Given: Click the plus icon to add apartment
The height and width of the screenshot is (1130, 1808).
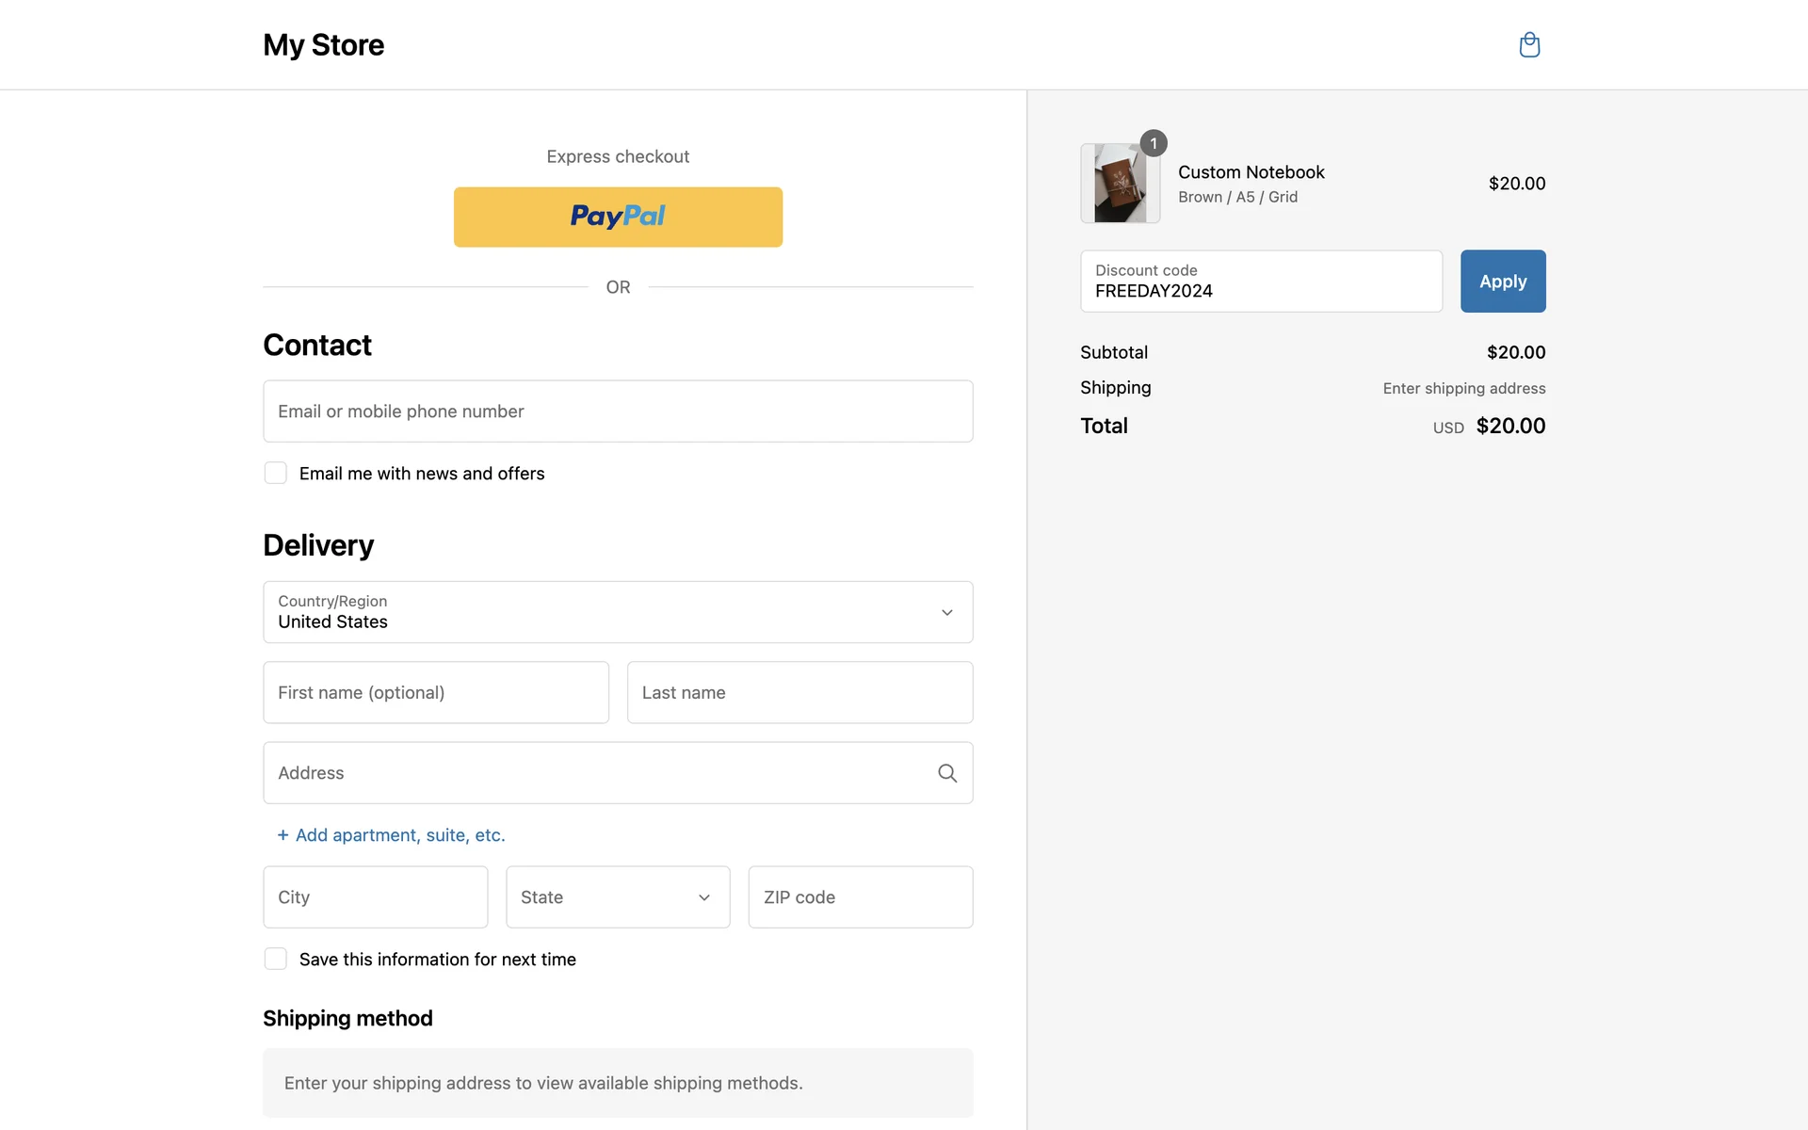Looking at the screenshot, I should 282,835.
